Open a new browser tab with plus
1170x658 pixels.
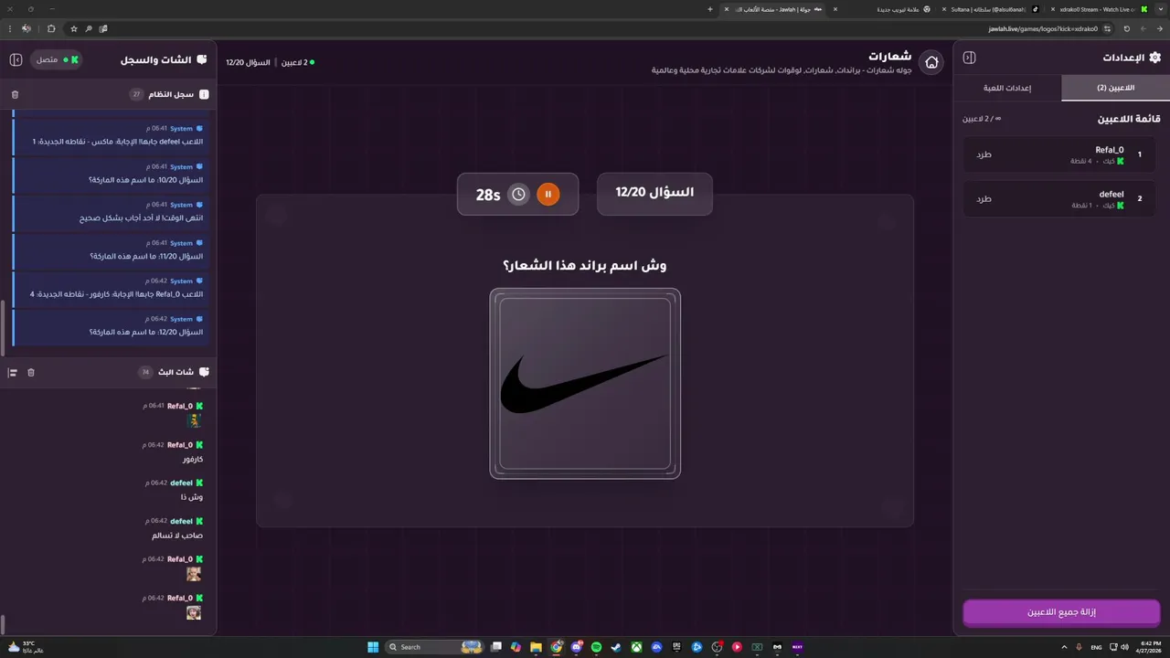pos(710,9)
